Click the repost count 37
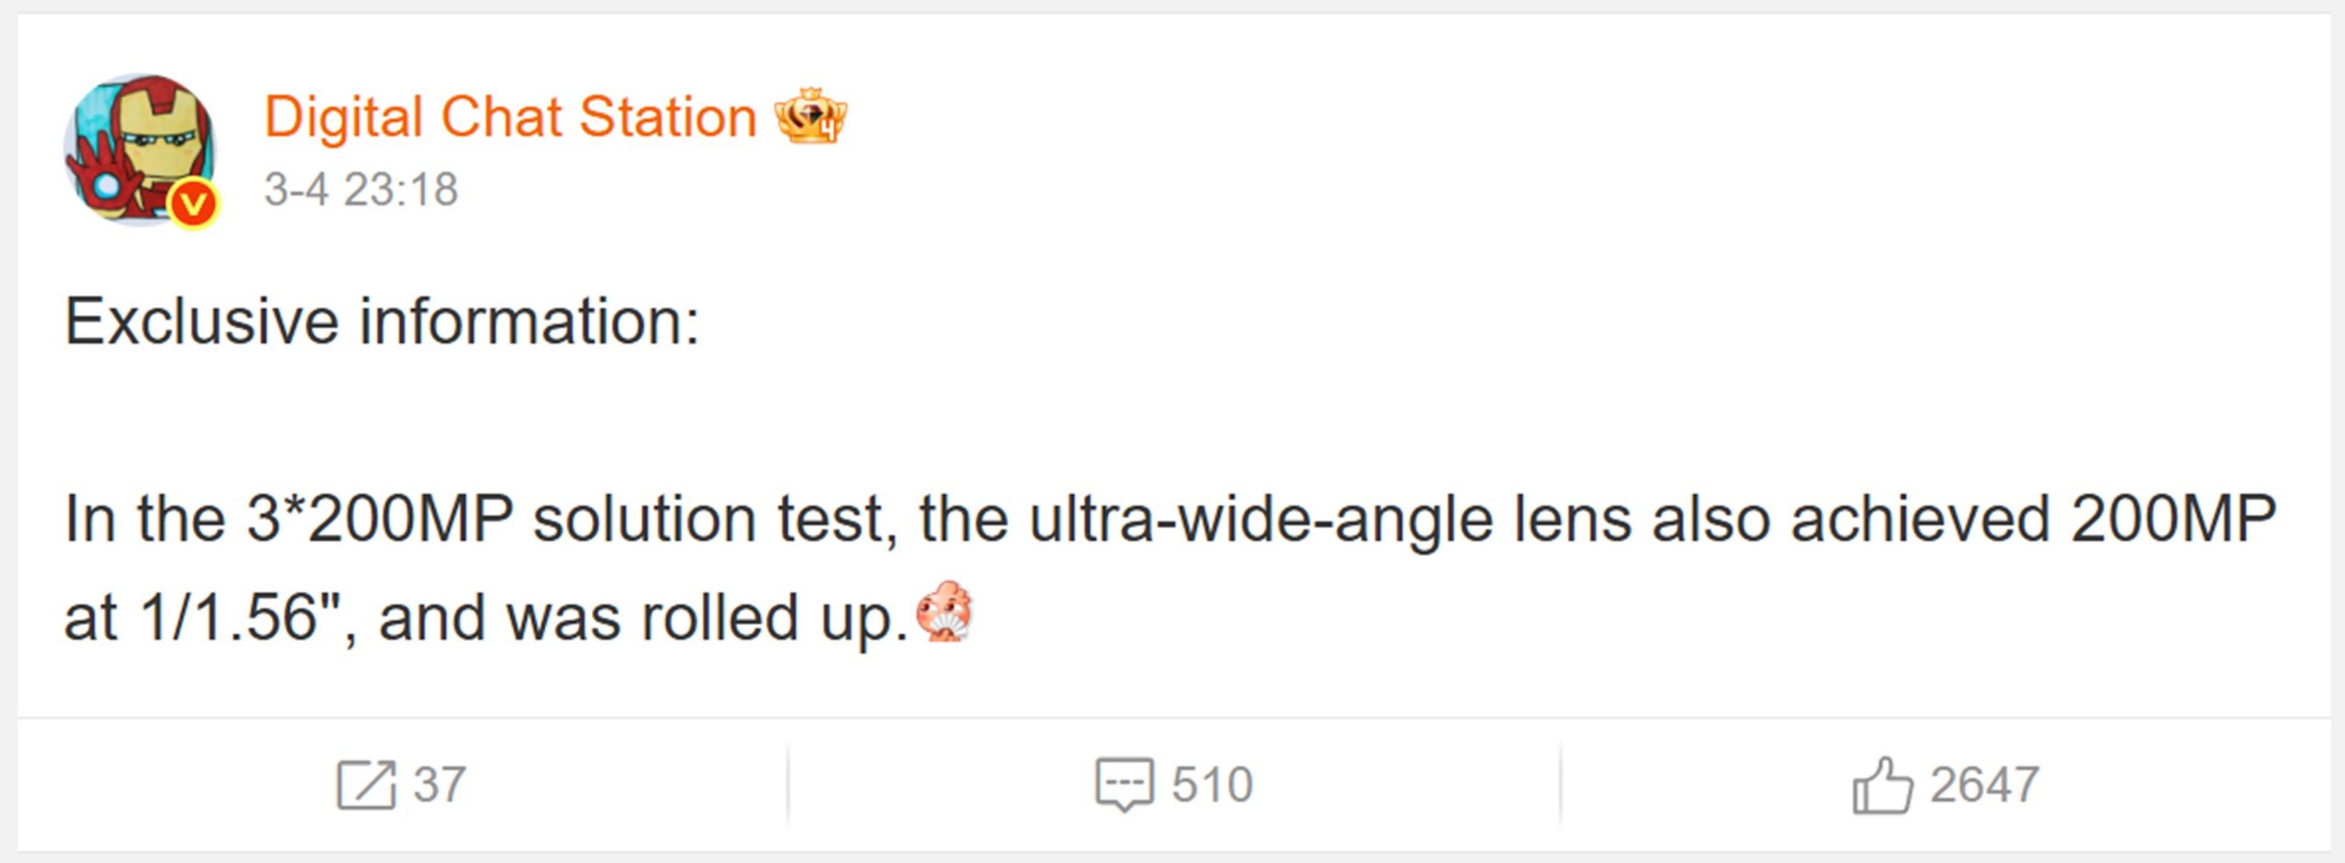 point(441,783)
